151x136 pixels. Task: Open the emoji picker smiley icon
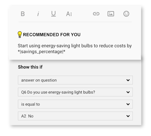[126, 14]
